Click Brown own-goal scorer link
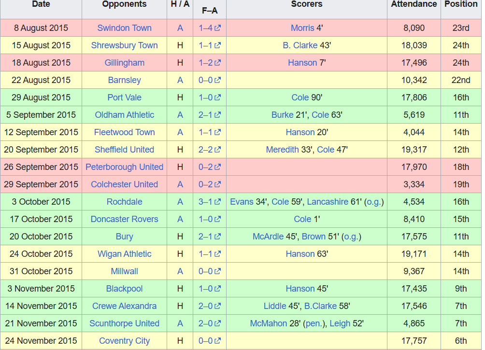 314,237
